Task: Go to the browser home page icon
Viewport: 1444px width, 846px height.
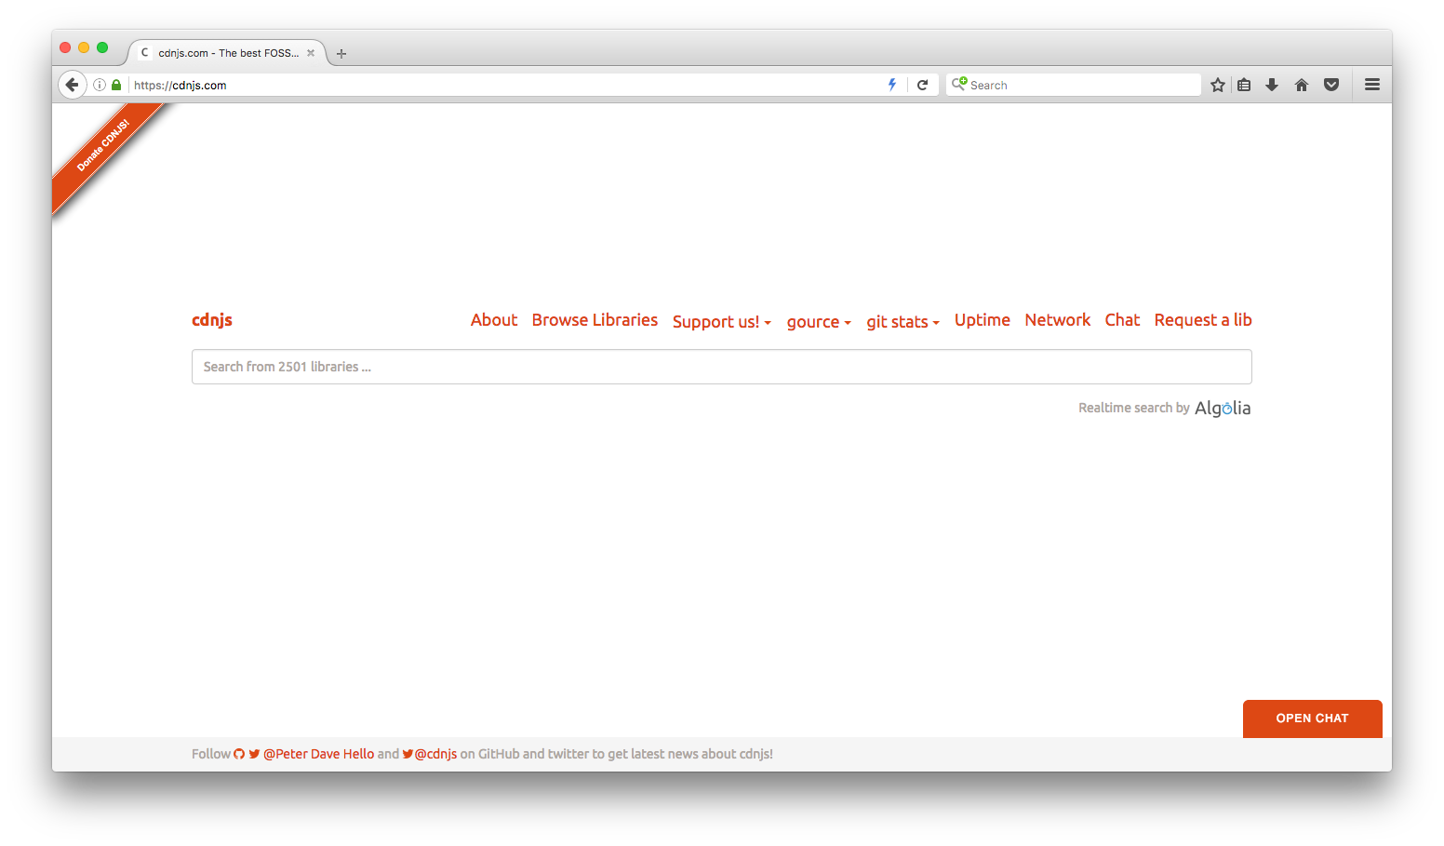Action: (x=1302, y=85)
